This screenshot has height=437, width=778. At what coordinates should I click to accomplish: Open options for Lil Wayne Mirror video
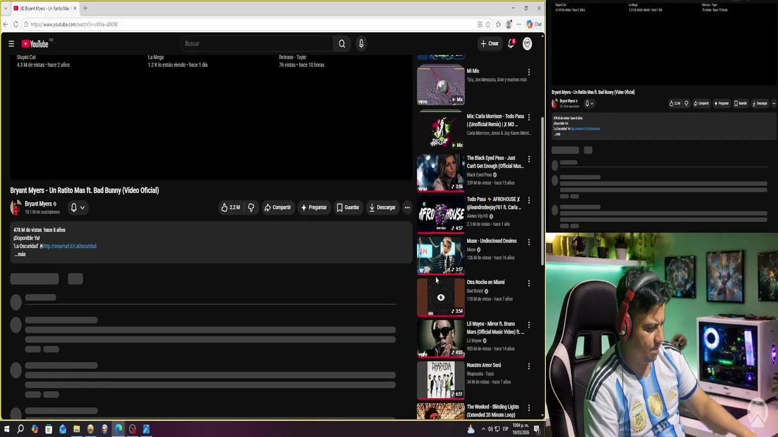pos(529,325)
